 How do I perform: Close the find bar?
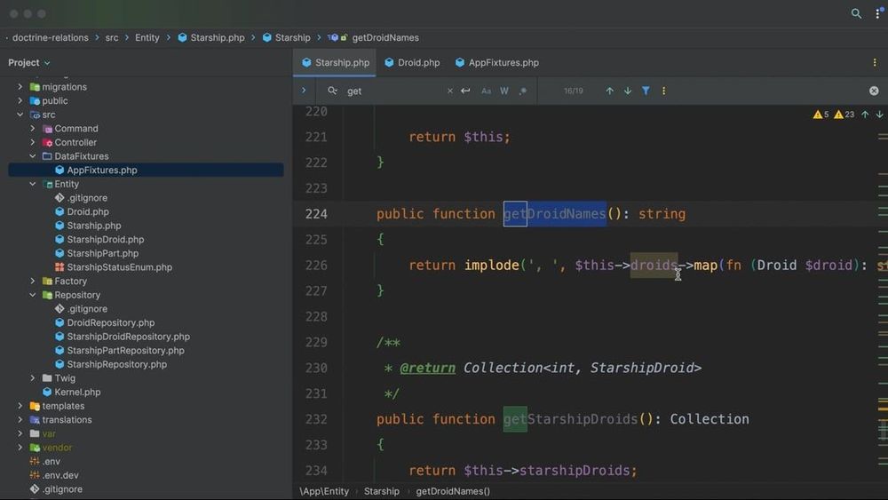tap(874, 91)
